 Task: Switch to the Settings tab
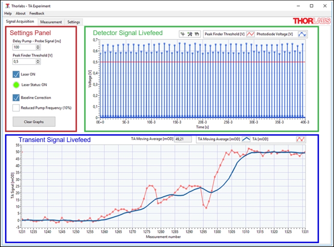point(74,22)
